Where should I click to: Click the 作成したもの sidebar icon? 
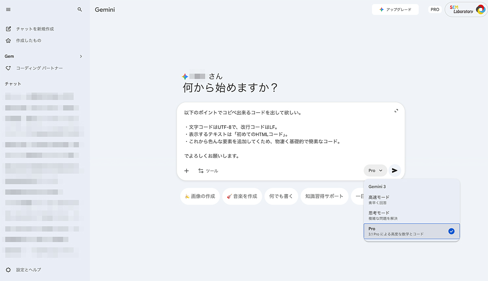[8, 40]
